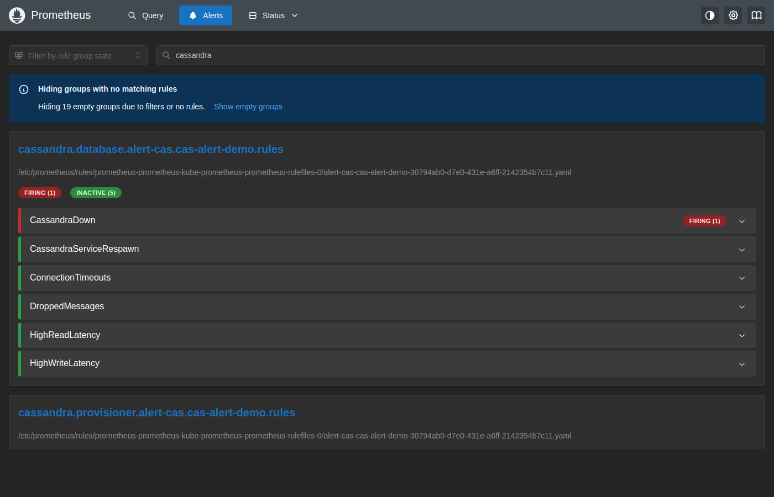Focus the search field containing cassandra
This screenshot has width=774, height=497.
point(461,55)
